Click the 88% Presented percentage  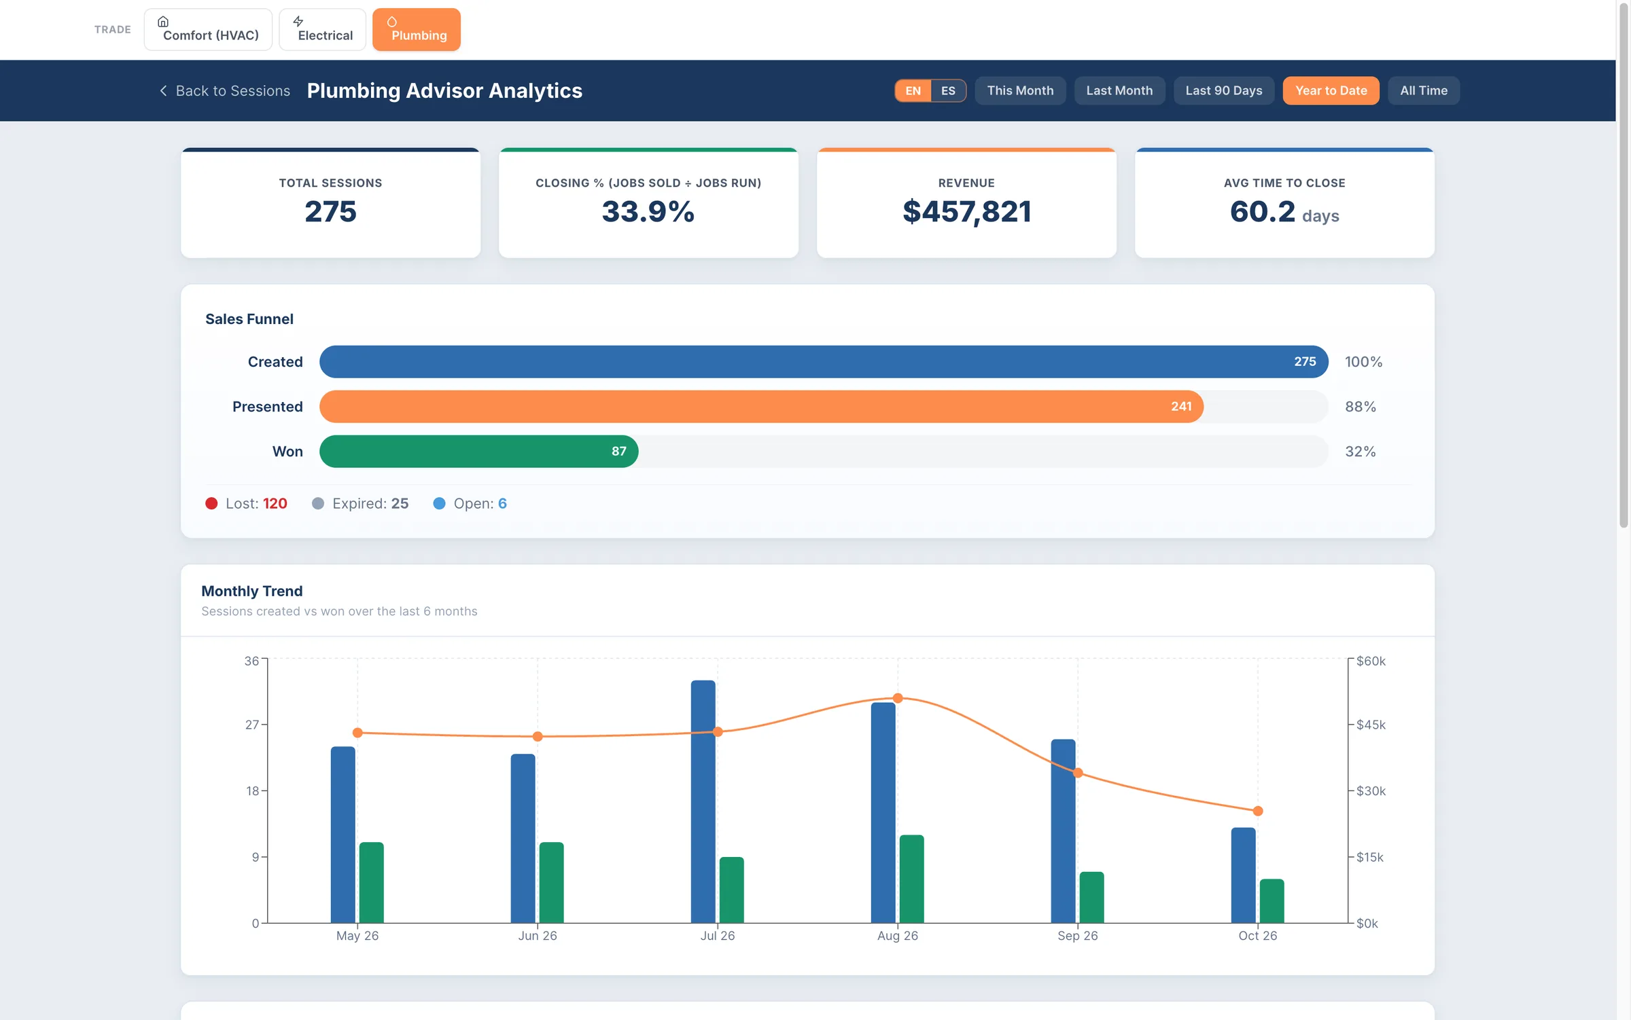(1361, 406)
